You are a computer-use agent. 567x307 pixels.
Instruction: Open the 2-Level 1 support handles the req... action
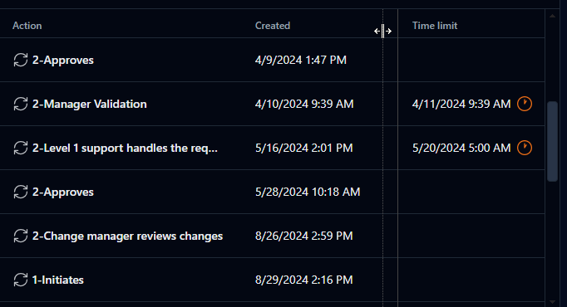(125, 148)
